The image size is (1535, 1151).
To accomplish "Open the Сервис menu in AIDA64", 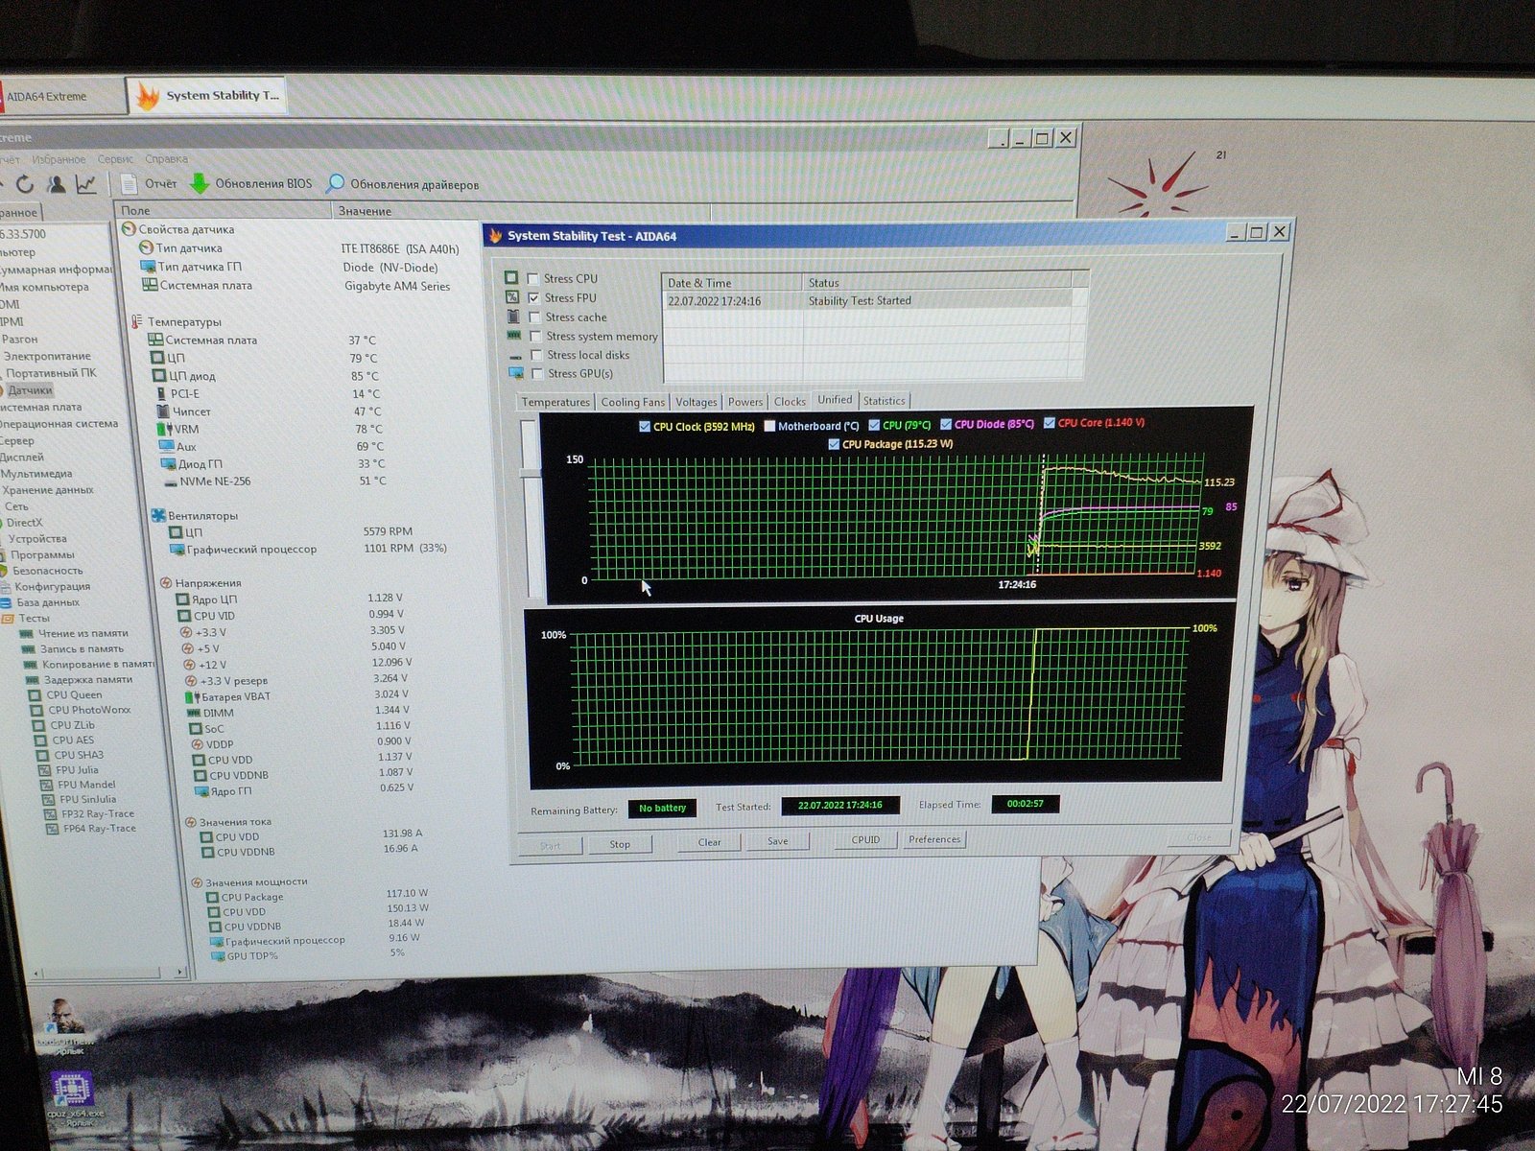I will [115, 159].
